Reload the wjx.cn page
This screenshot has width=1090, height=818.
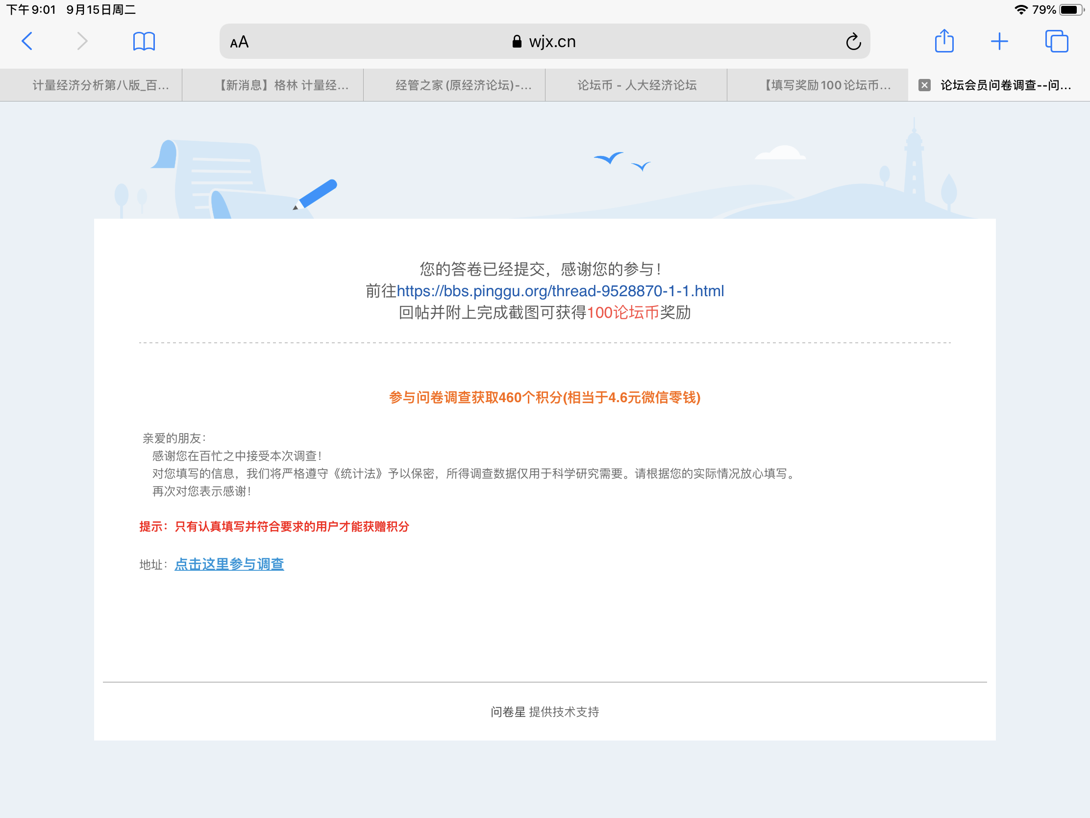point(853,42)
